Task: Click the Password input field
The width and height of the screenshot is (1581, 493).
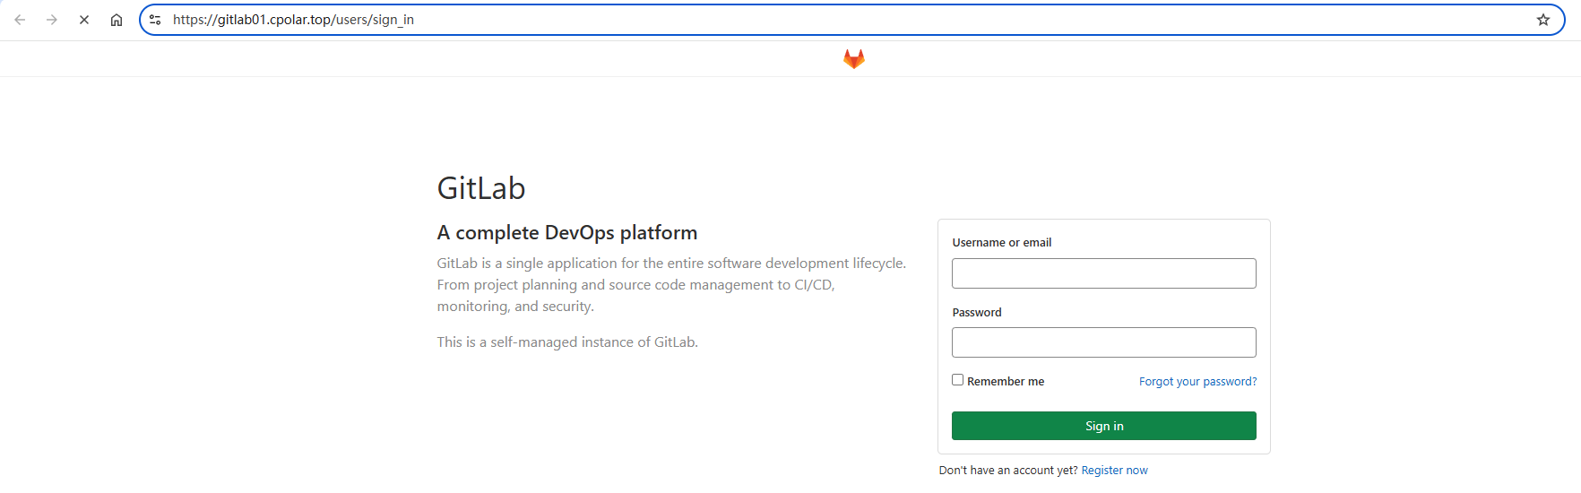Action: pos(1104,342)
